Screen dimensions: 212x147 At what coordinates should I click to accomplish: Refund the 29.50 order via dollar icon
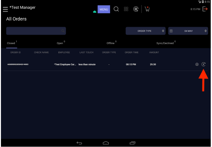click(203, 64)
